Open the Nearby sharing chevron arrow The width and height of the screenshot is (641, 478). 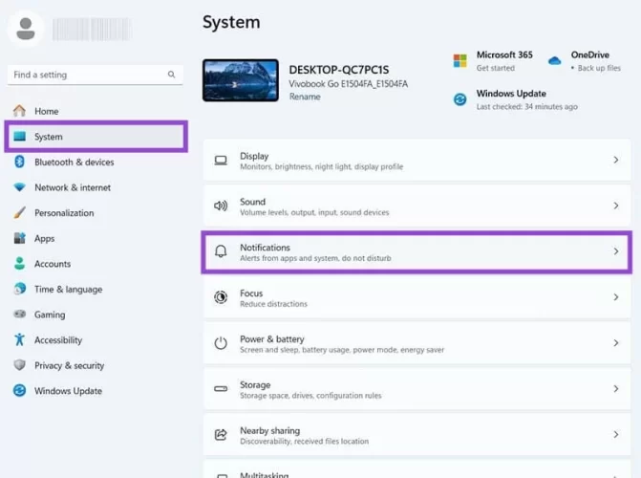point(615,435)
